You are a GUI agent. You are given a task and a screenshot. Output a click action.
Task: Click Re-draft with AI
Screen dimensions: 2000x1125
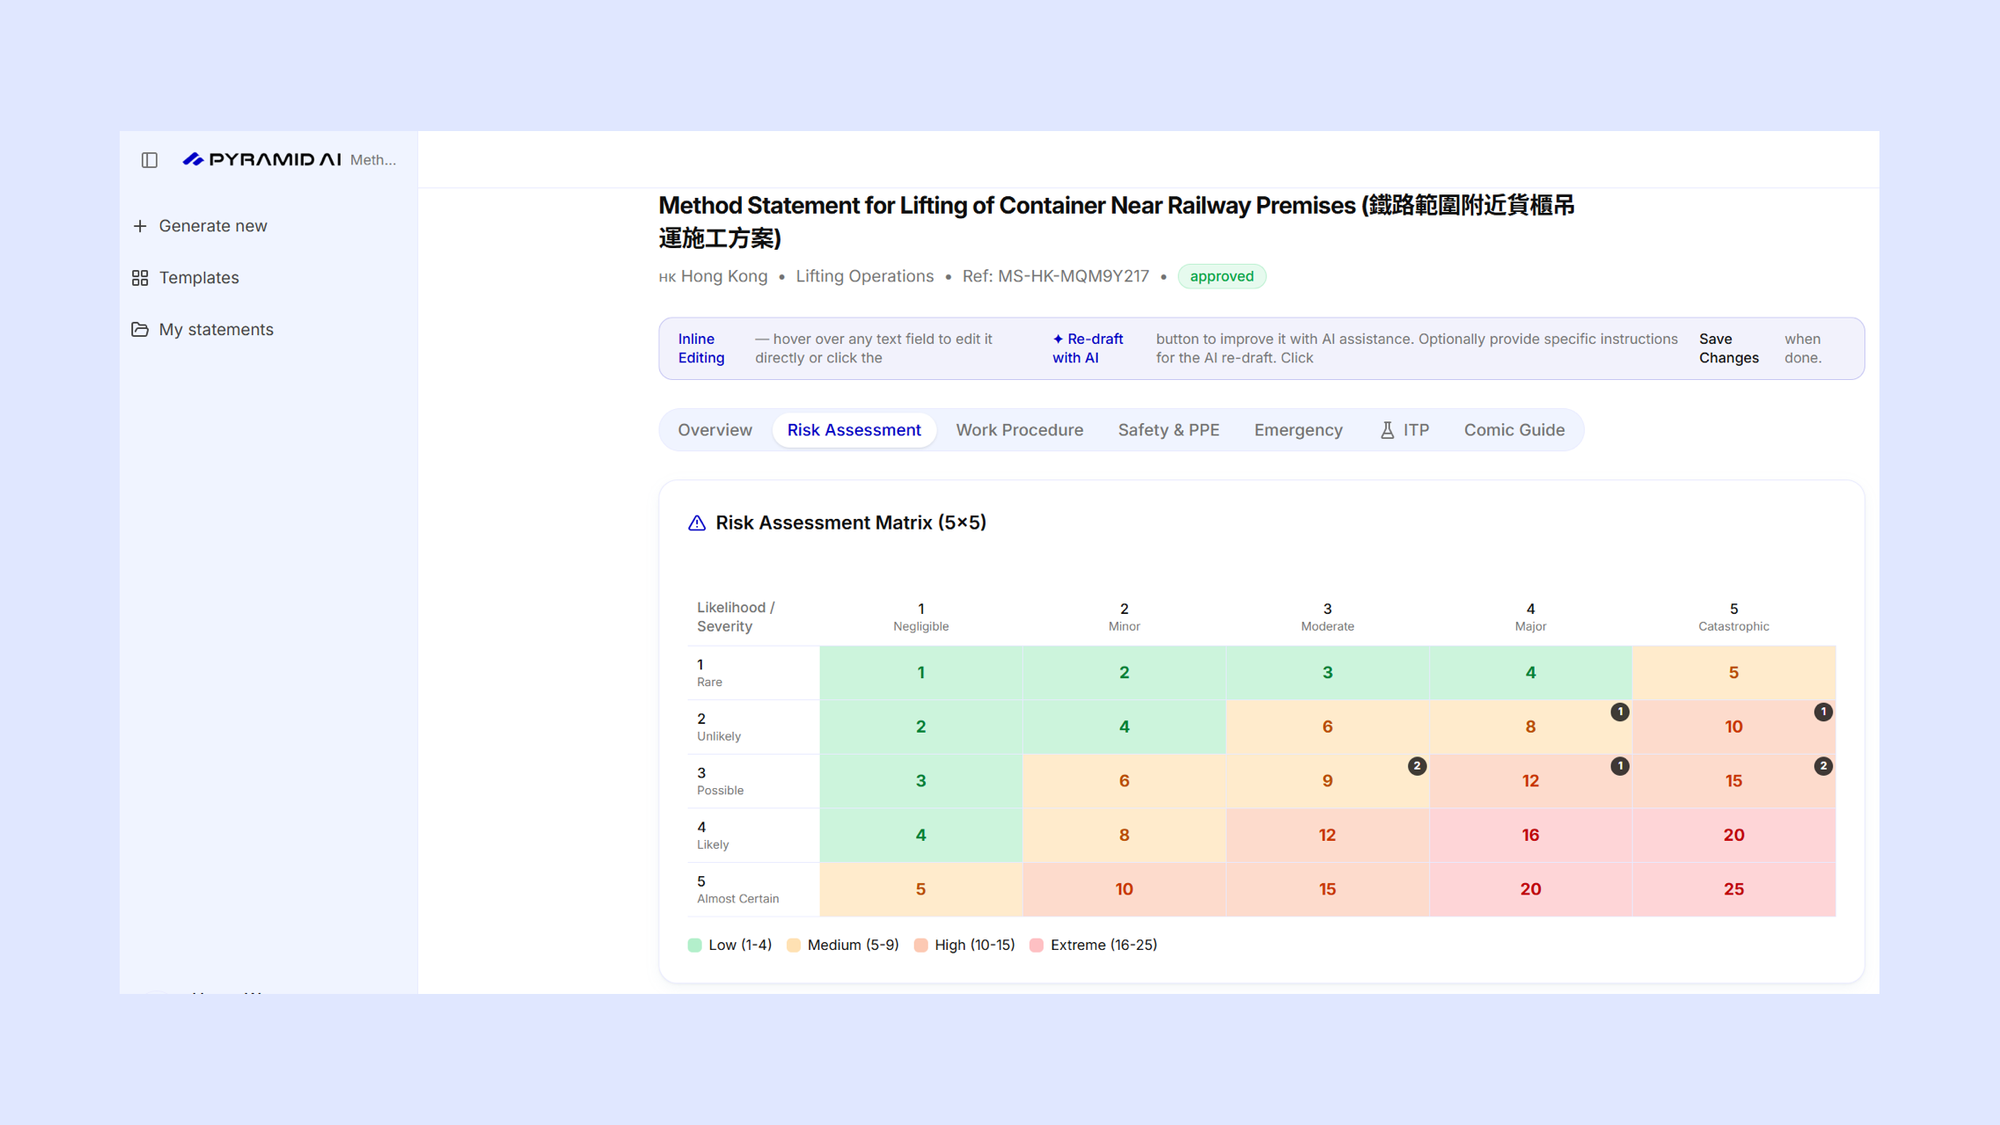click(x=1088, y=348)
